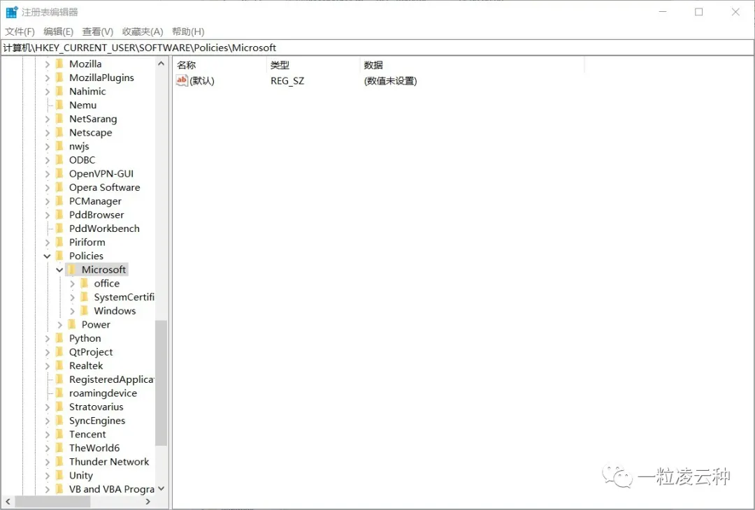Viewport: 755px width, 510px height.
Task: Select the ab string icon of (默认) value
Action: 182,80
